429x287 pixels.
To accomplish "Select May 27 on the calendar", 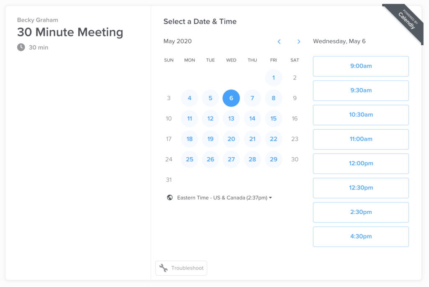I will (231, 159).
